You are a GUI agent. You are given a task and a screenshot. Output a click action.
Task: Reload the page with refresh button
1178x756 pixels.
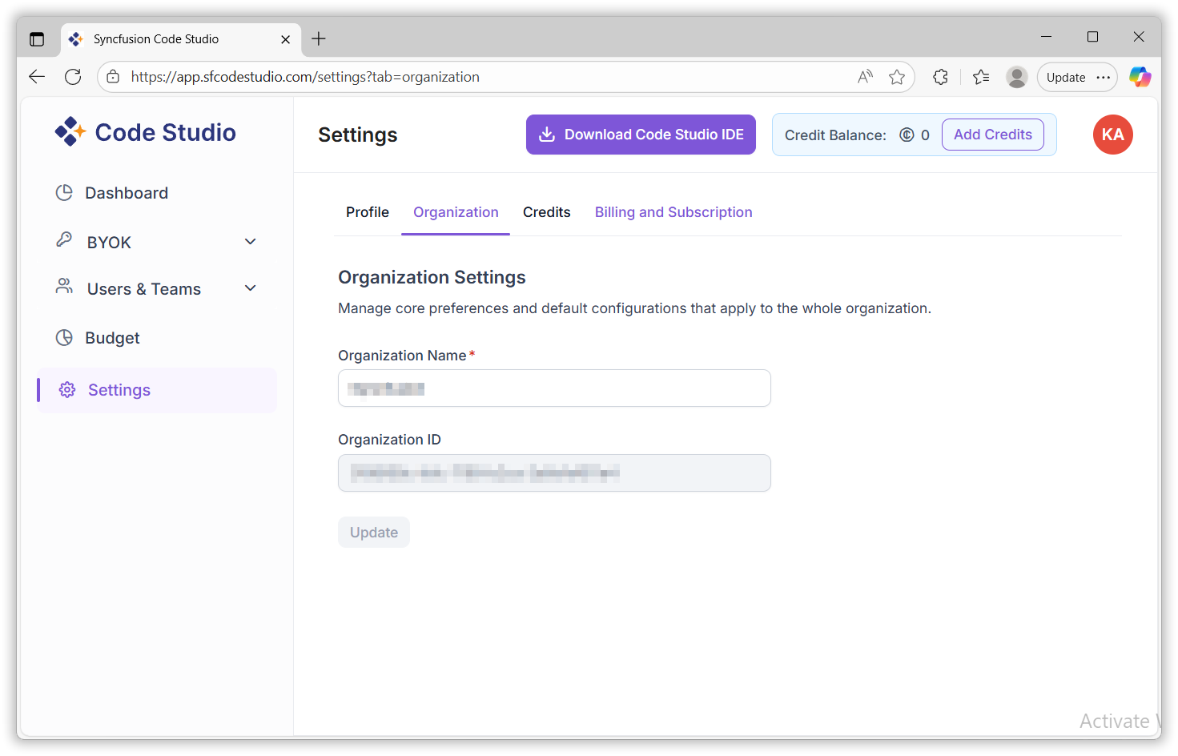[73, 77]
